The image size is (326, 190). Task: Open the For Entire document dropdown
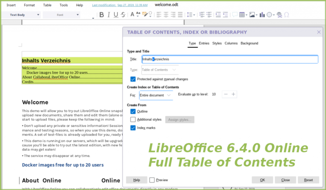(x=156, y=95)
